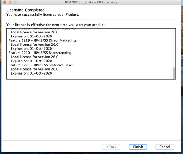
Task: Click 'Local license for version 26.0' under Feature 1221
Action: pyautogui.click(x=34, y=69)
